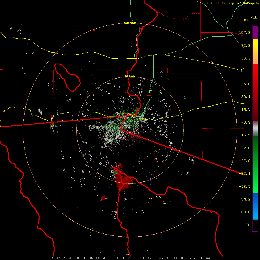This screenshot has height=260, width=260.
Task: Pick the green segment of velocity color bar
Action: coord(255,164)
